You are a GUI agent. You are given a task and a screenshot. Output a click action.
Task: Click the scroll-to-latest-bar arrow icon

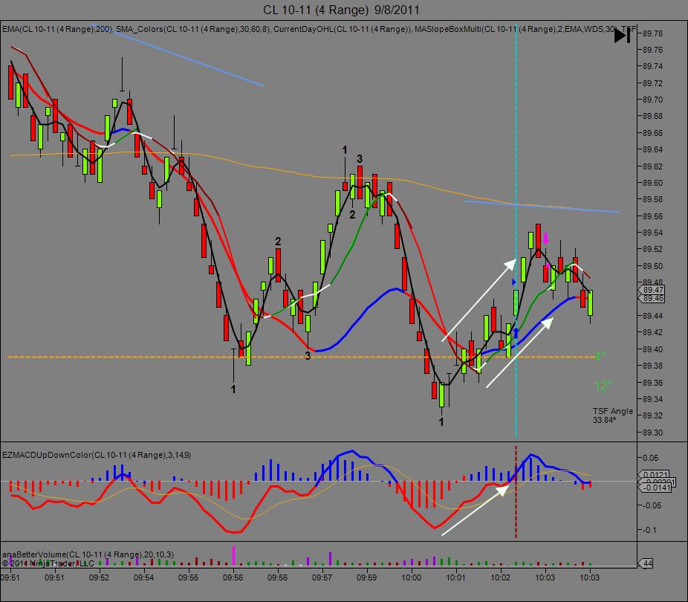click(x=622, y=36)
